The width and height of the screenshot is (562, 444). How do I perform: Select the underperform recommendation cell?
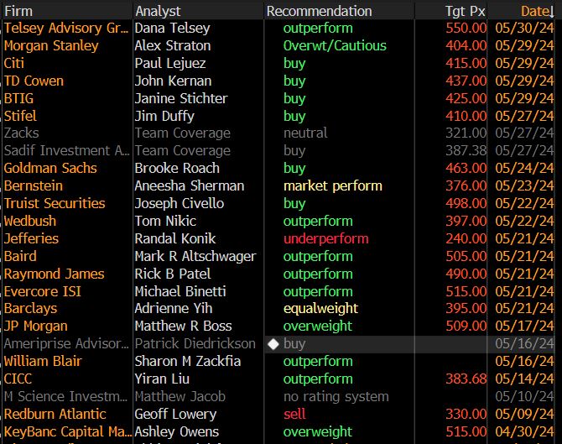pyautogui.click(x=325, y=238)
